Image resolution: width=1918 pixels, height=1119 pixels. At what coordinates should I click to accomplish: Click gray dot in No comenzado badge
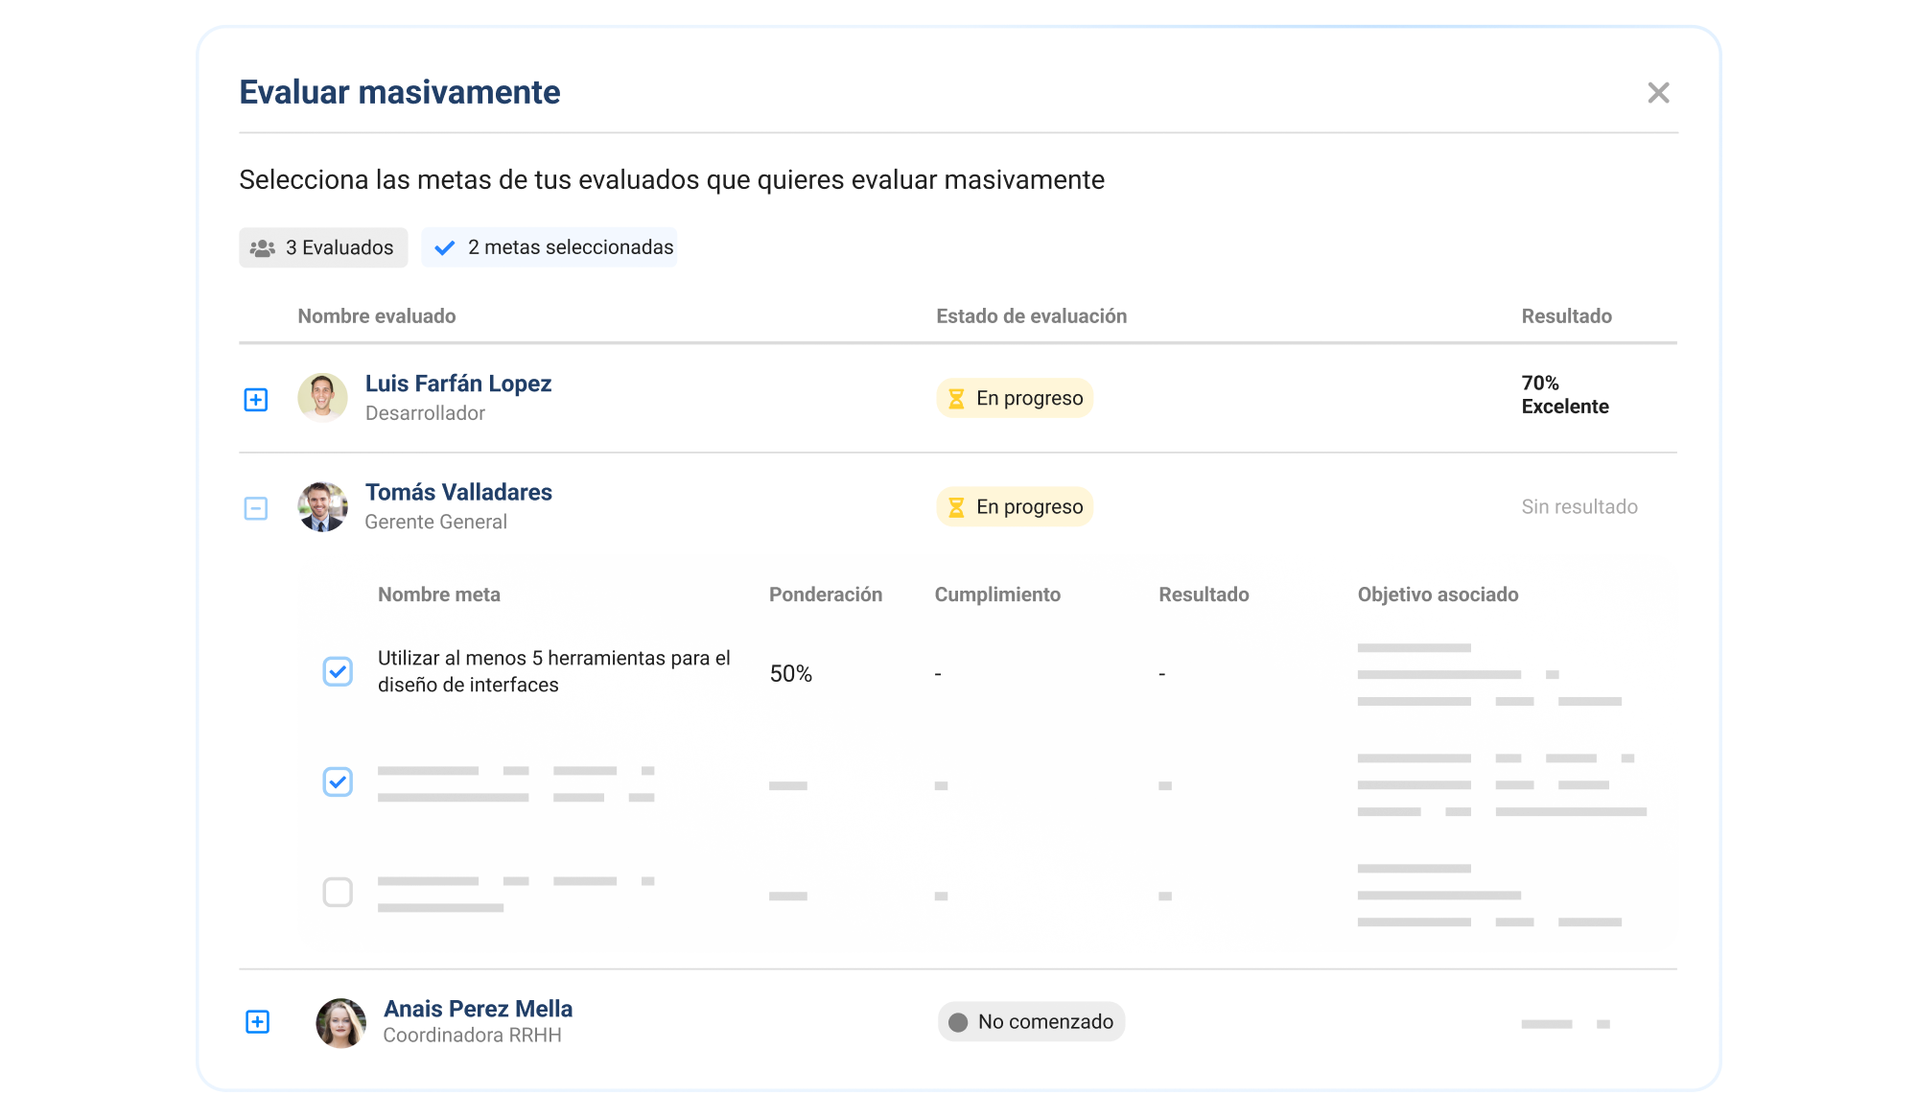click(958, 1022)
